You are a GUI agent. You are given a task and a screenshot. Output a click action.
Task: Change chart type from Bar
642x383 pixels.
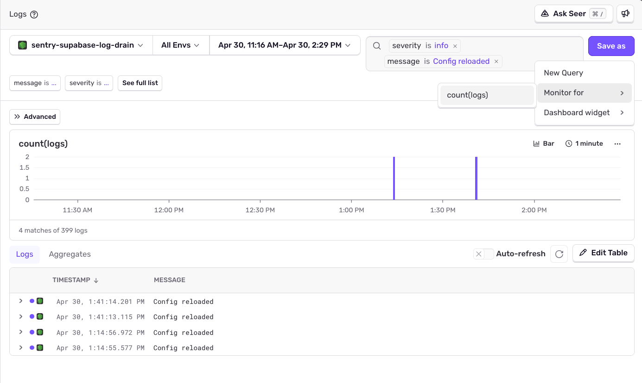coord(544,143)
